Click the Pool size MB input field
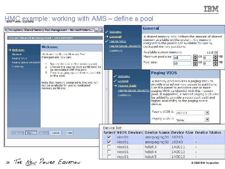Image resolution: width=225 pixels, height=169 pixels. [207, 63]
